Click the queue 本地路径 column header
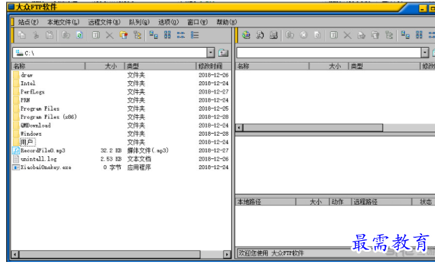435x264 pixels. pos(265,202)
